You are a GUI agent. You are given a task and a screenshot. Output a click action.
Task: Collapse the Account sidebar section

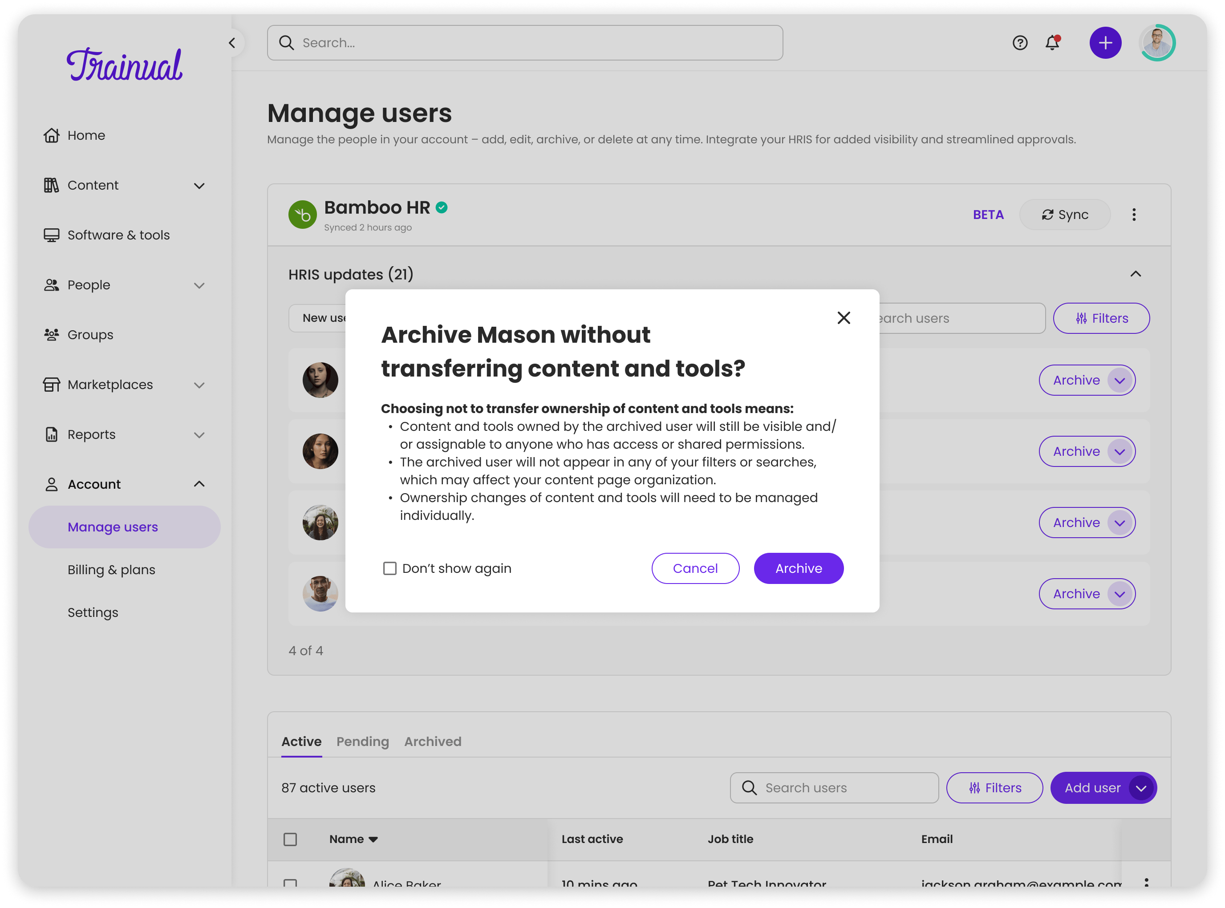point(199,484)
